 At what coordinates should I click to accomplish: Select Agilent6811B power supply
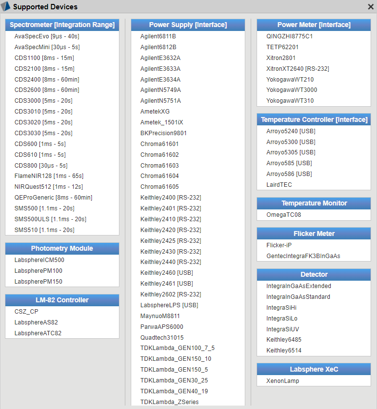click(158, 36)
